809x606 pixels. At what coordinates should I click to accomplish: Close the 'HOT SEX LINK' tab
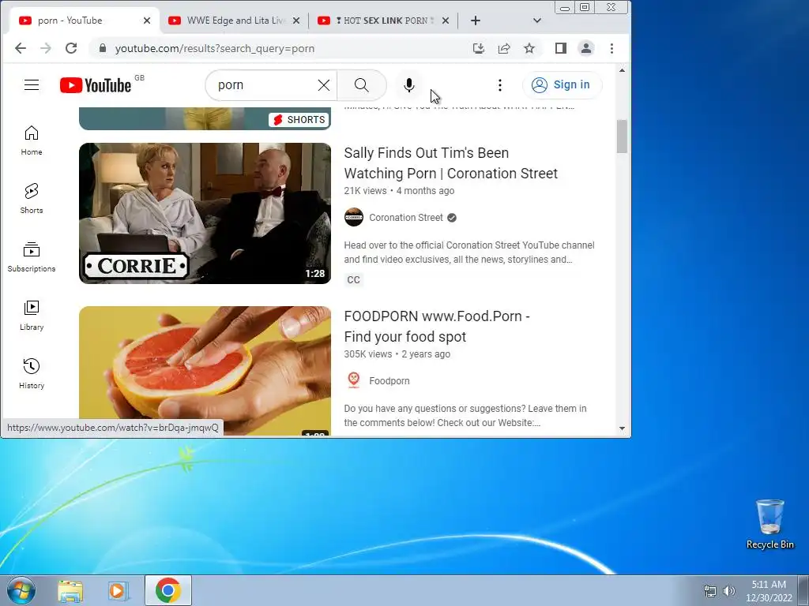click(x=446, y=21)
